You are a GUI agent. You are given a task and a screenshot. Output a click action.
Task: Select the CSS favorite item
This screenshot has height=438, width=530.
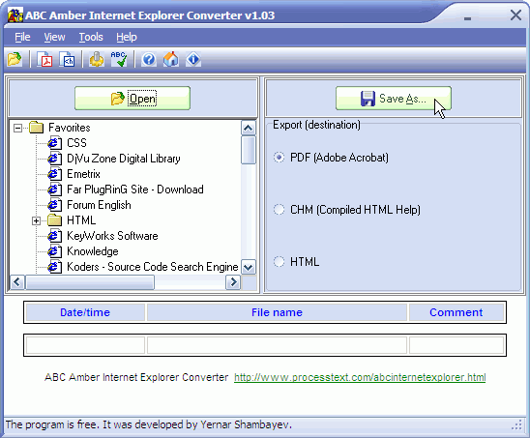[x=76, y=143]
